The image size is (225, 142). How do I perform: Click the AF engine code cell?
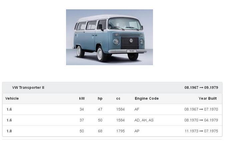pos(137,109)
